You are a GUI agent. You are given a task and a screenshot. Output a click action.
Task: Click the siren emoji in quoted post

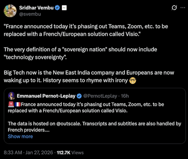point(11,104)
